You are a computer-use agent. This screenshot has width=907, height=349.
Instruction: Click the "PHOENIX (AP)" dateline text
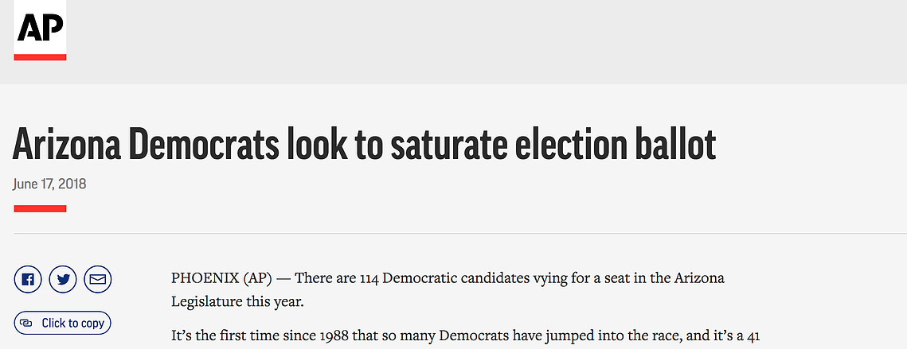[x=221, y=278]
